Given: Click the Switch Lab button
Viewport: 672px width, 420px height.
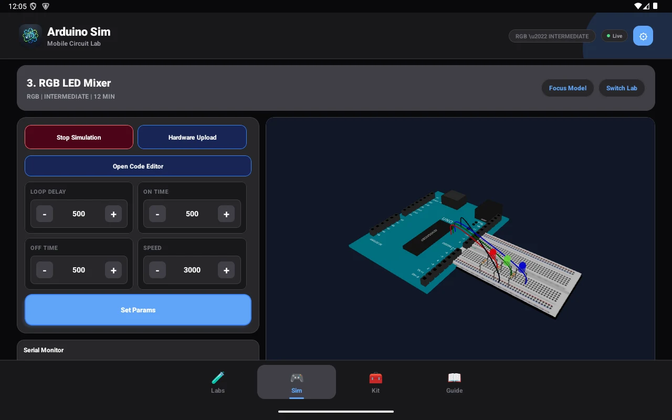Looking at the screenshot, I should [x=622, y=88].
